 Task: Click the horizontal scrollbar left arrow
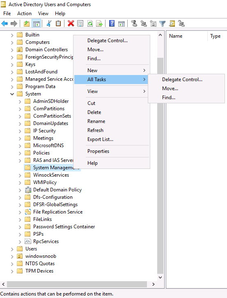click(x=3, y=284)
